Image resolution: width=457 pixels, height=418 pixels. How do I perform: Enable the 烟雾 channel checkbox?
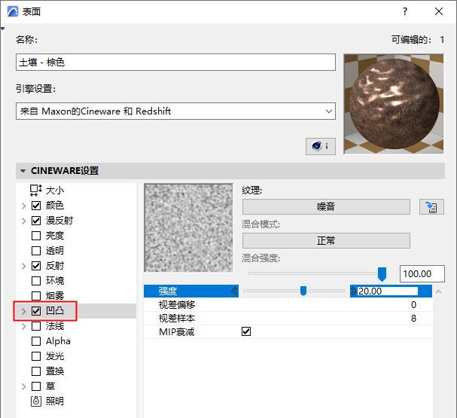36,296
